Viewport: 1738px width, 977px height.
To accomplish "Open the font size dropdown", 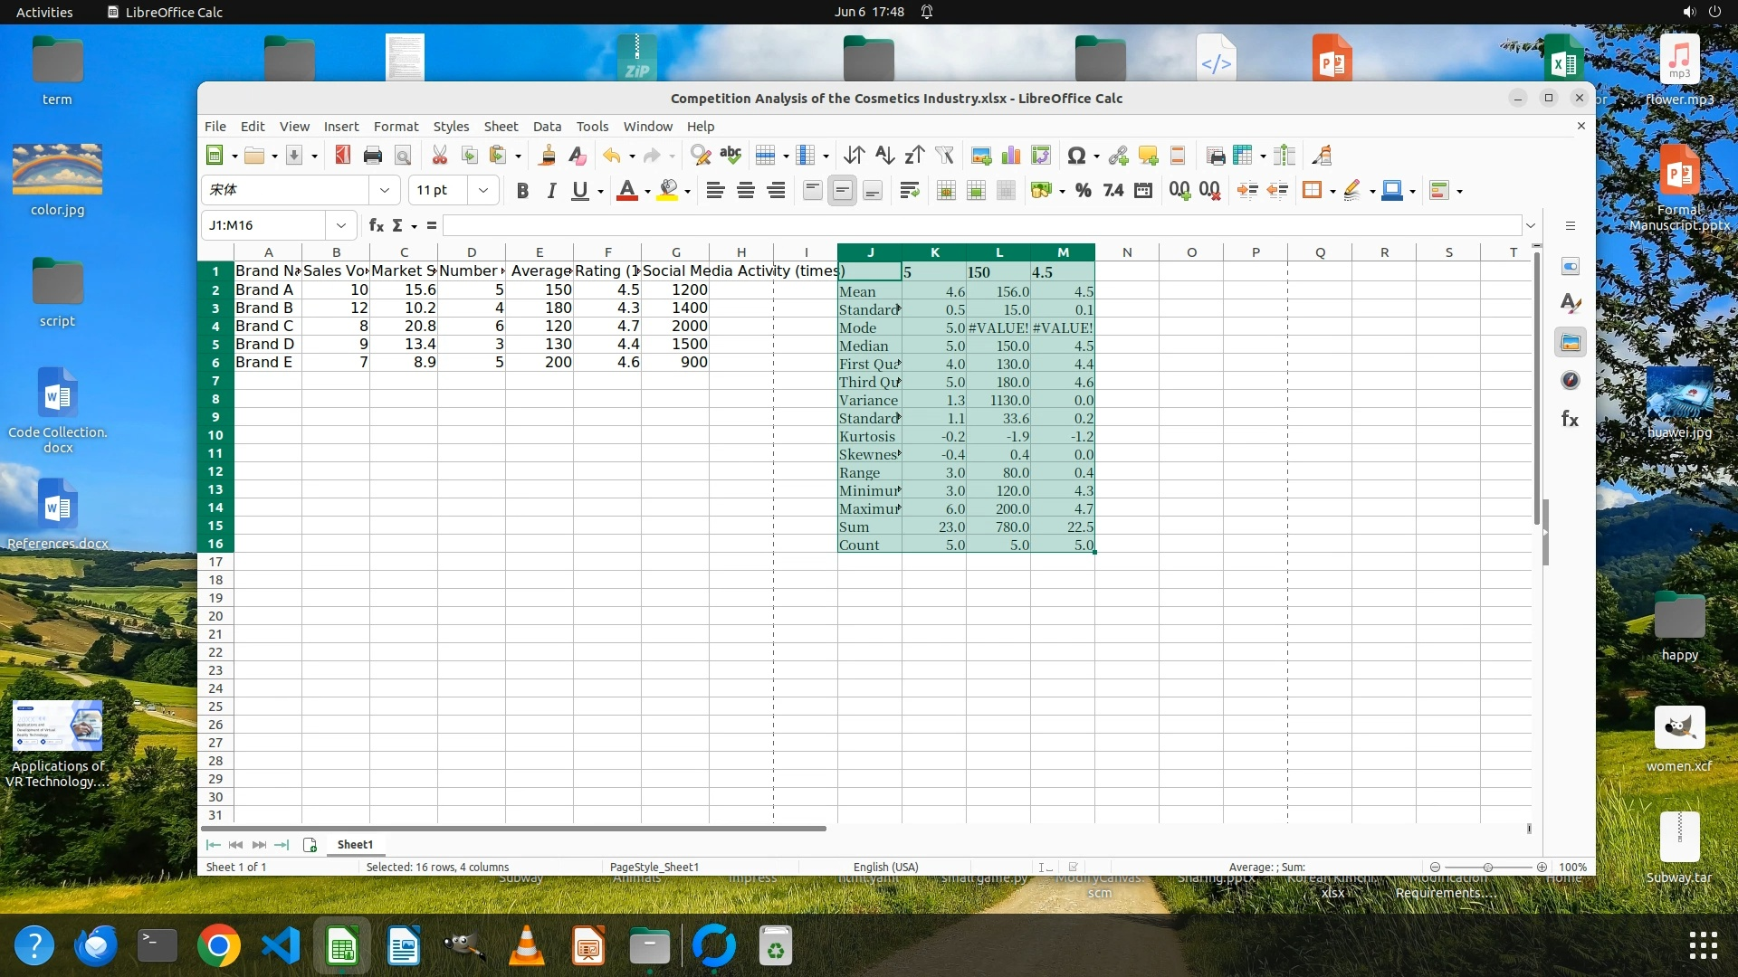I will pos(483,191).
